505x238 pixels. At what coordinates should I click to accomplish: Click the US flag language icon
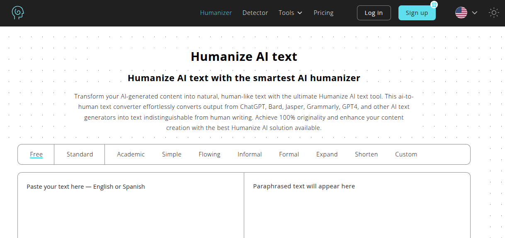(x=461, y=13)
